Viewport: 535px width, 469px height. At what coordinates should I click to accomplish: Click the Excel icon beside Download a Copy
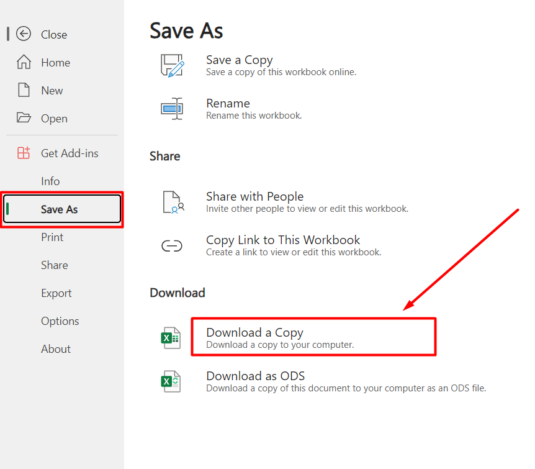[171, 338]
